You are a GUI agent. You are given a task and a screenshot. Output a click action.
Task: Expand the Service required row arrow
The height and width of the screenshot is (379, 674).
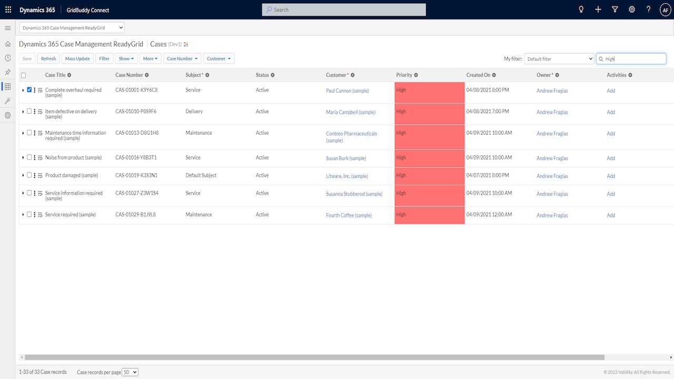pos(23,215)
